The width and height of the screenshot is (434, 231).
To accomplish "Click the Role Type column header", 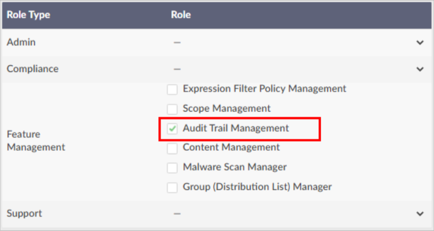I will click(28, 15).
